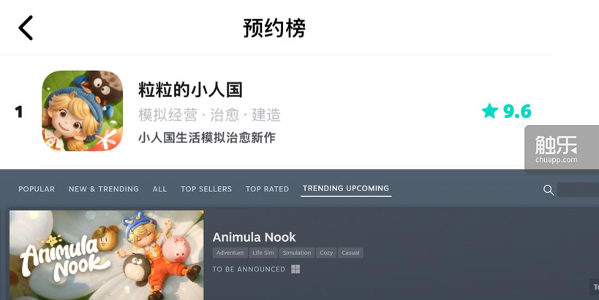The image size is (599, 300).
Task: Open the 粒粒的小人国 app icon
Action: coord(82,110)
